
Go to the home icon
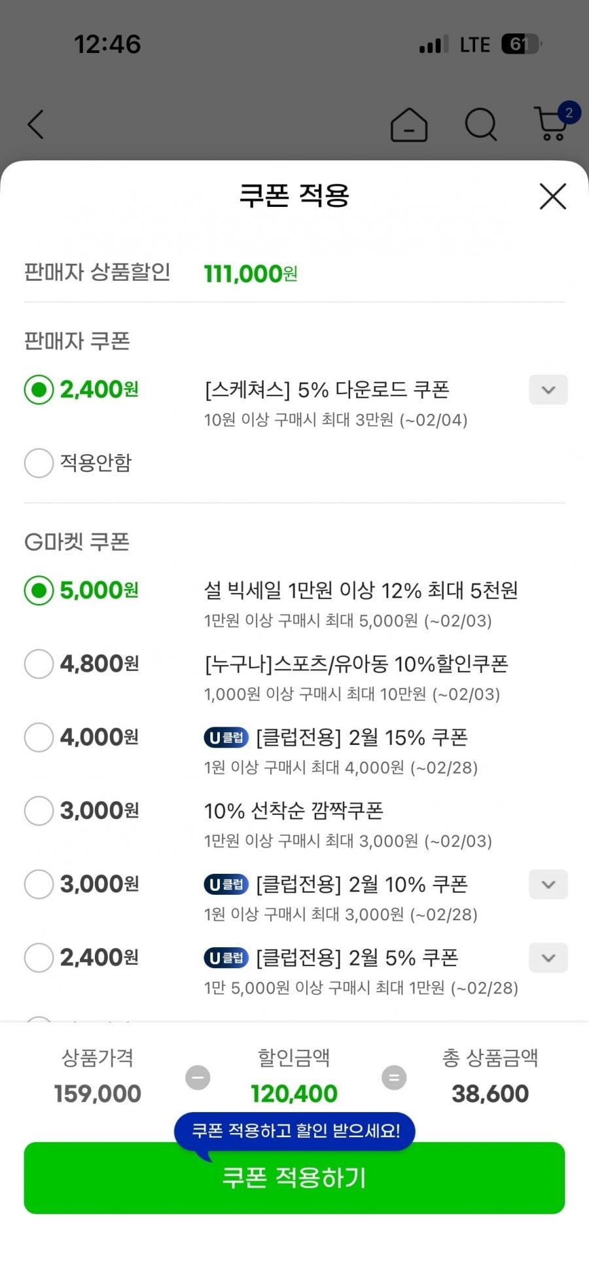pyautogui.click(x=409, y=124)
